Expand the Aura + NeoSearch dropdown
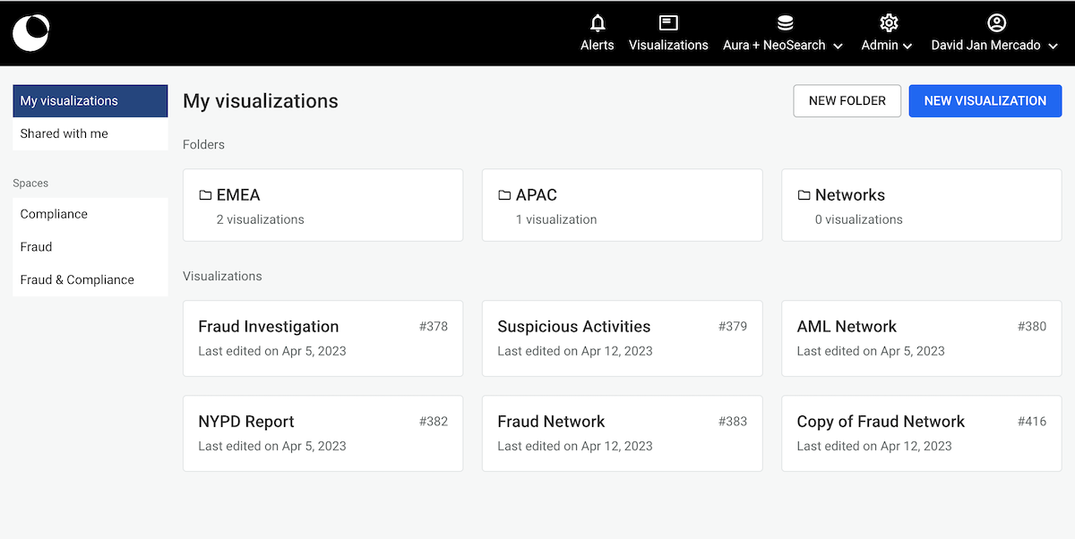This screenshot has width=1075, height=539. tap(838, 46)
